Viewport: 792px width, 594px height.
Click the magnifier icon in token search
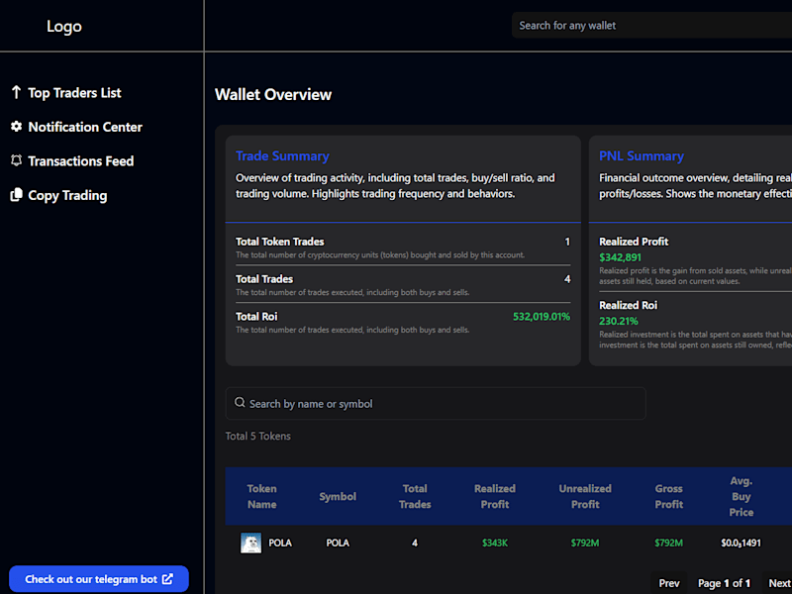[x=240, y=403]
